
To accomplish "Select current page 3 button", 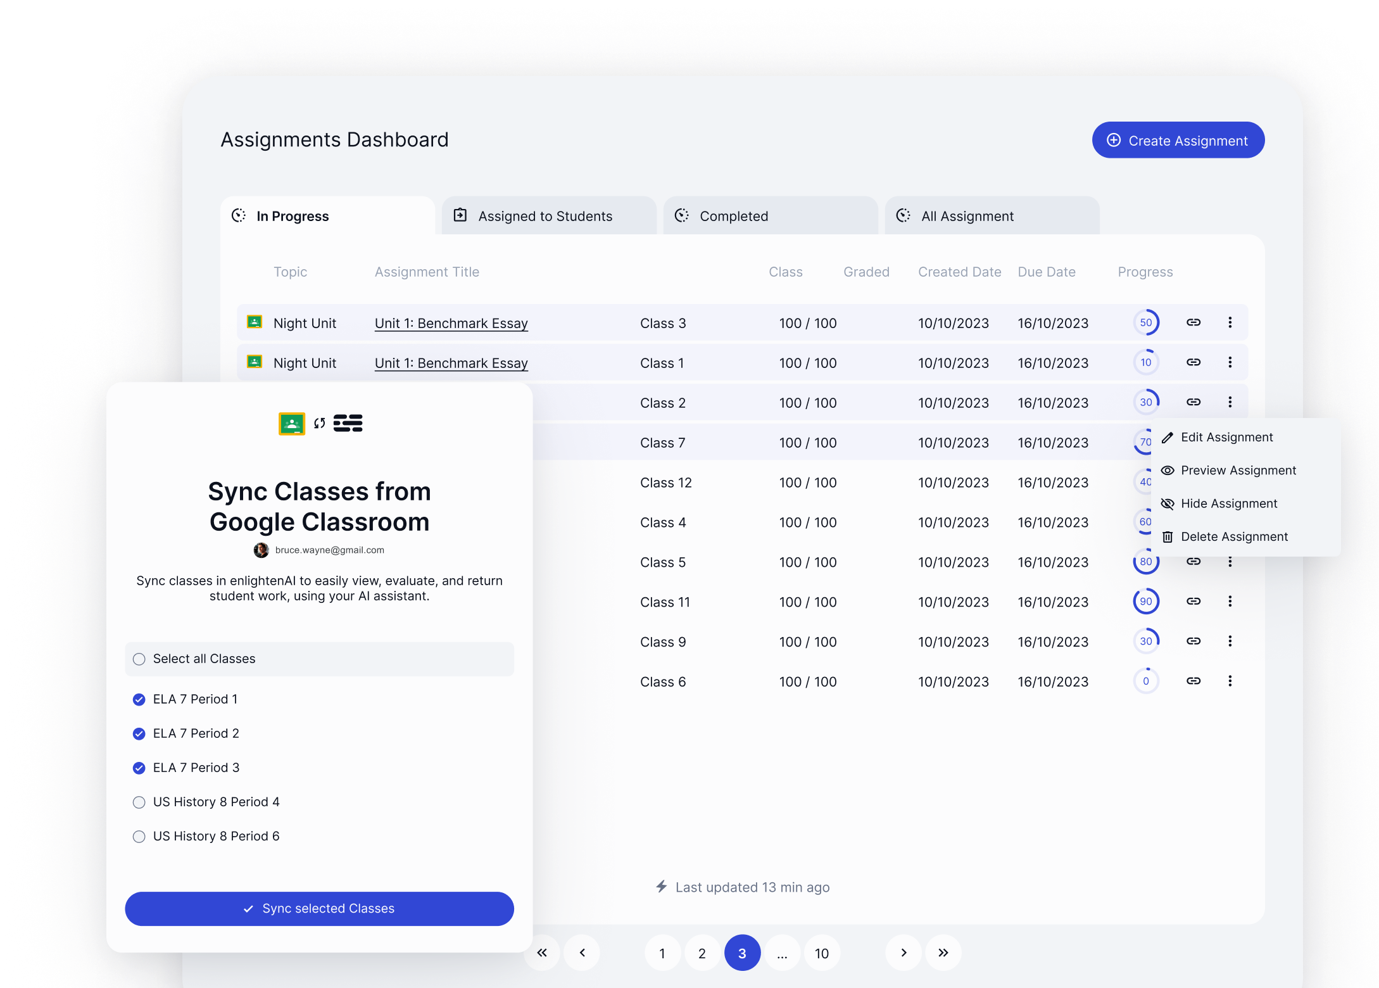I will coord(742,953).
